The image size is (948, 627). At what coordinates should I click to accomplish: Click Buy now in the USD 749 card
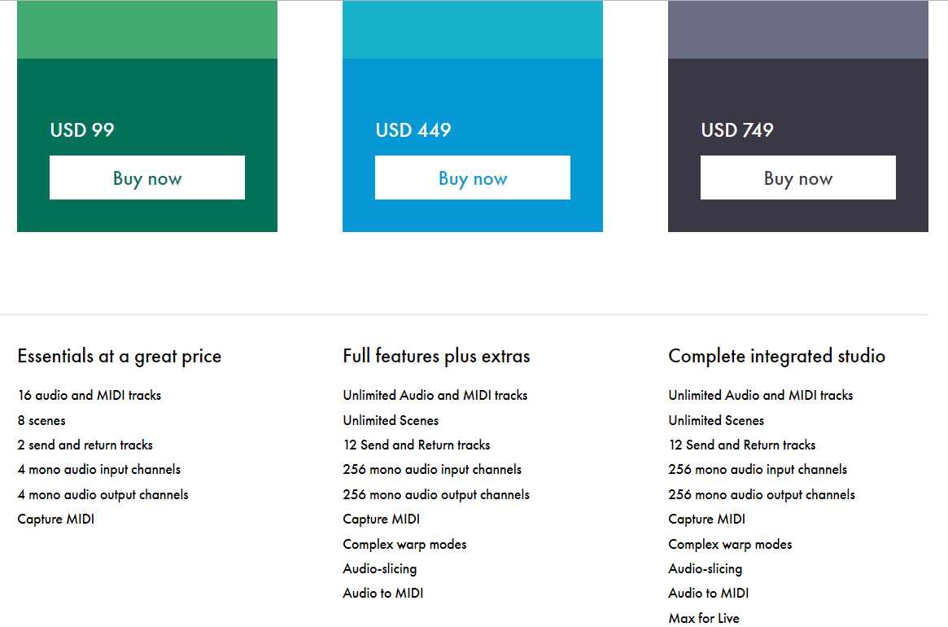[x=798, y=178]
